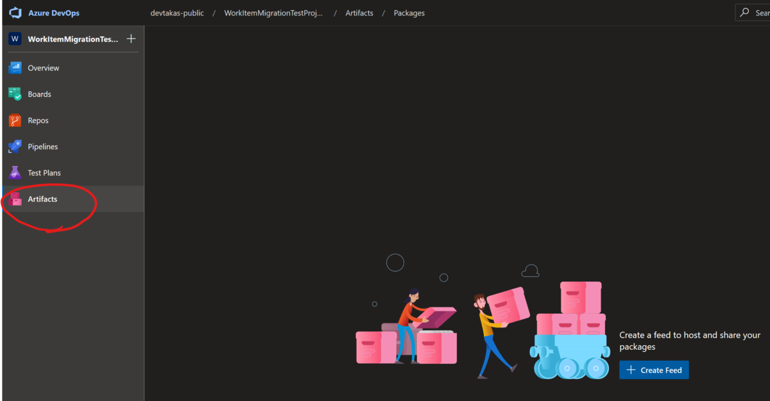Open the Boards menu label

click(39, 94)
